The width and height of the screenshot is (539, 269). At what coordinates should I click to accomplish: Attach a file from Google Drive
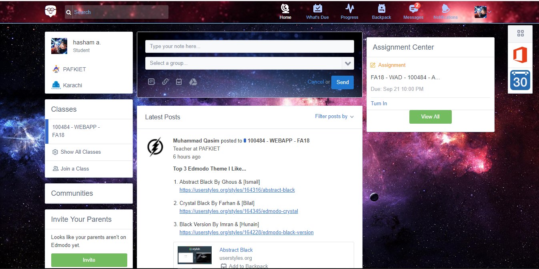point(193,81)
